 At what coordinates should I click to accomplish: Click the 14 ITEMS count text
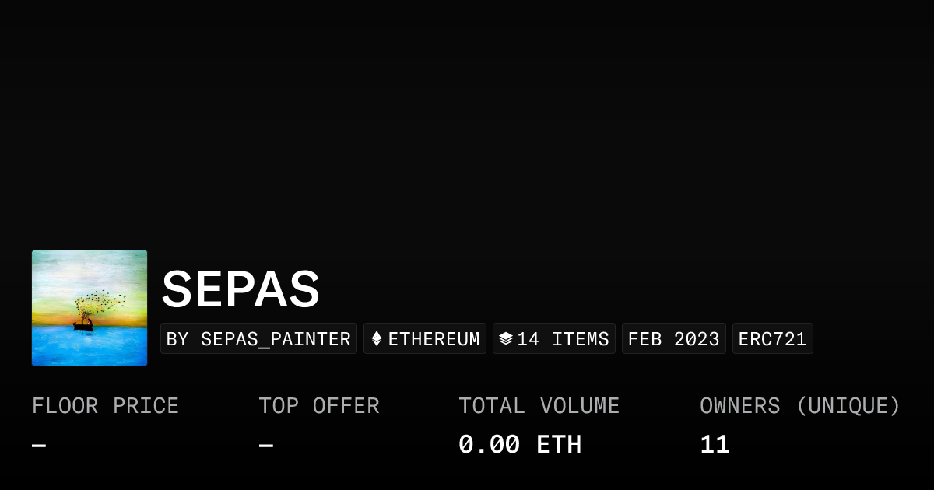[x=563, y=339]
